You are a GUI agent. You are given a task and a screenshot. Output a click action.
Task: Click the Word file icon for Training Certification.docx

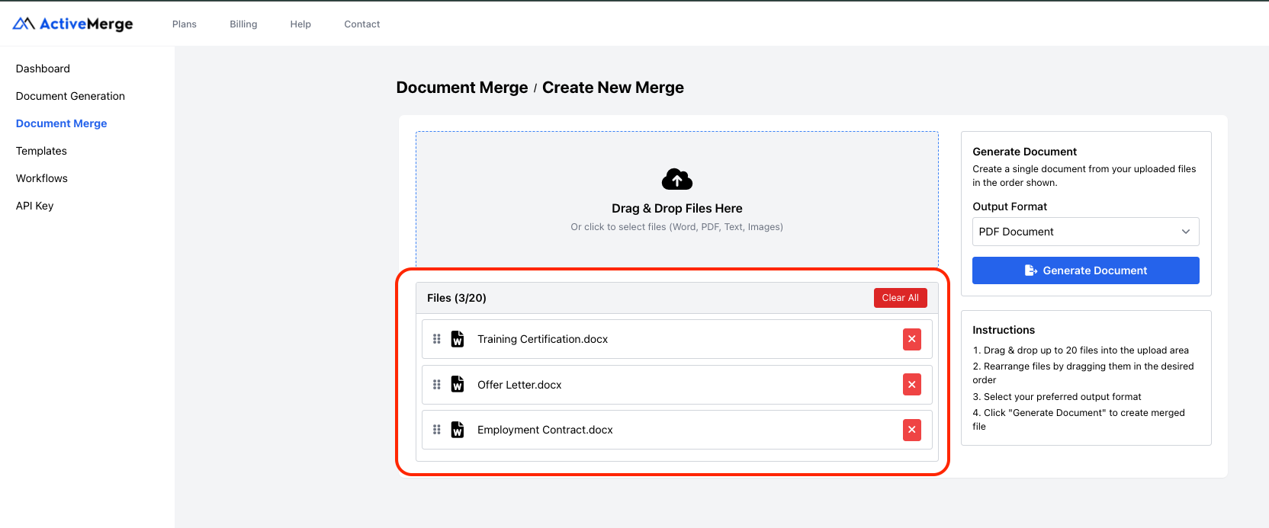click(458, 339)
